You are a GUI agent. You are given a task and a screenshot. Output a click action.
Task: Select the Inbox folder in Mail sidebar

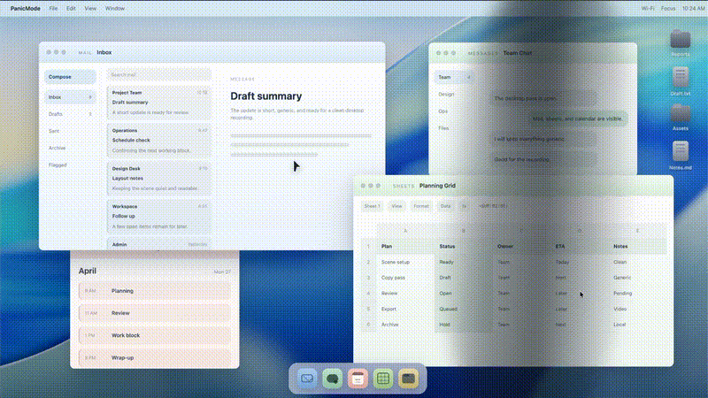pos(70,97)
